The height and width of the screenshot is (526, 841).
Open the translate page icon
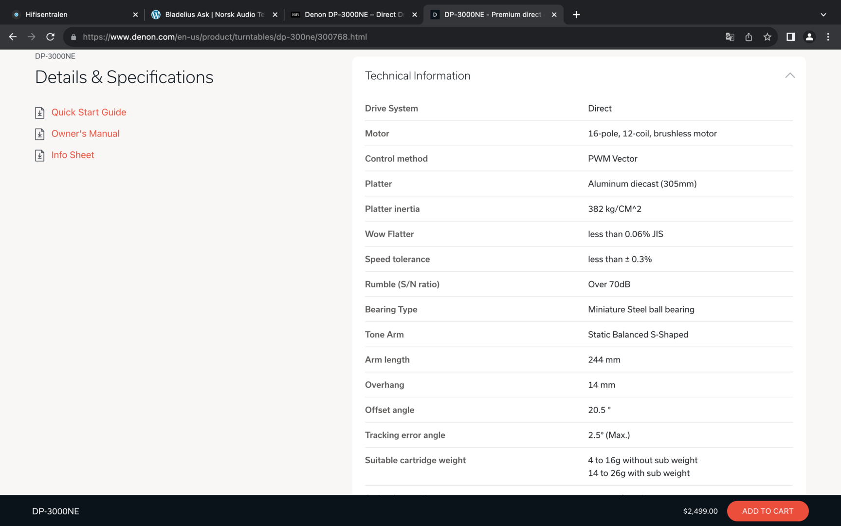[730, 37]
